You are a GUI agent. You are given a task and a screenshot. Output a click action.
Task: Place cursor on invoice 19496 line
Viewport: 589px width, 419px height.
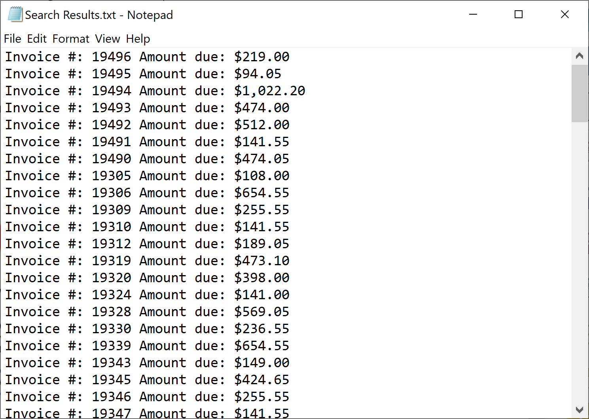pos(147,57)
